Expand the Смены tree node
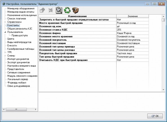This screenshot has width=167, height=122. tap(5, 56)
